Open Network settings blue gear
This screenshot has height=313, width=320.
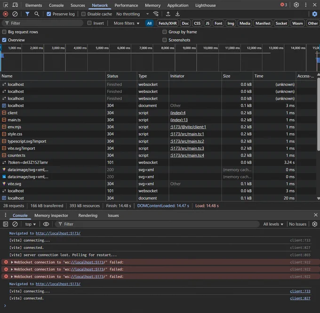315,14
